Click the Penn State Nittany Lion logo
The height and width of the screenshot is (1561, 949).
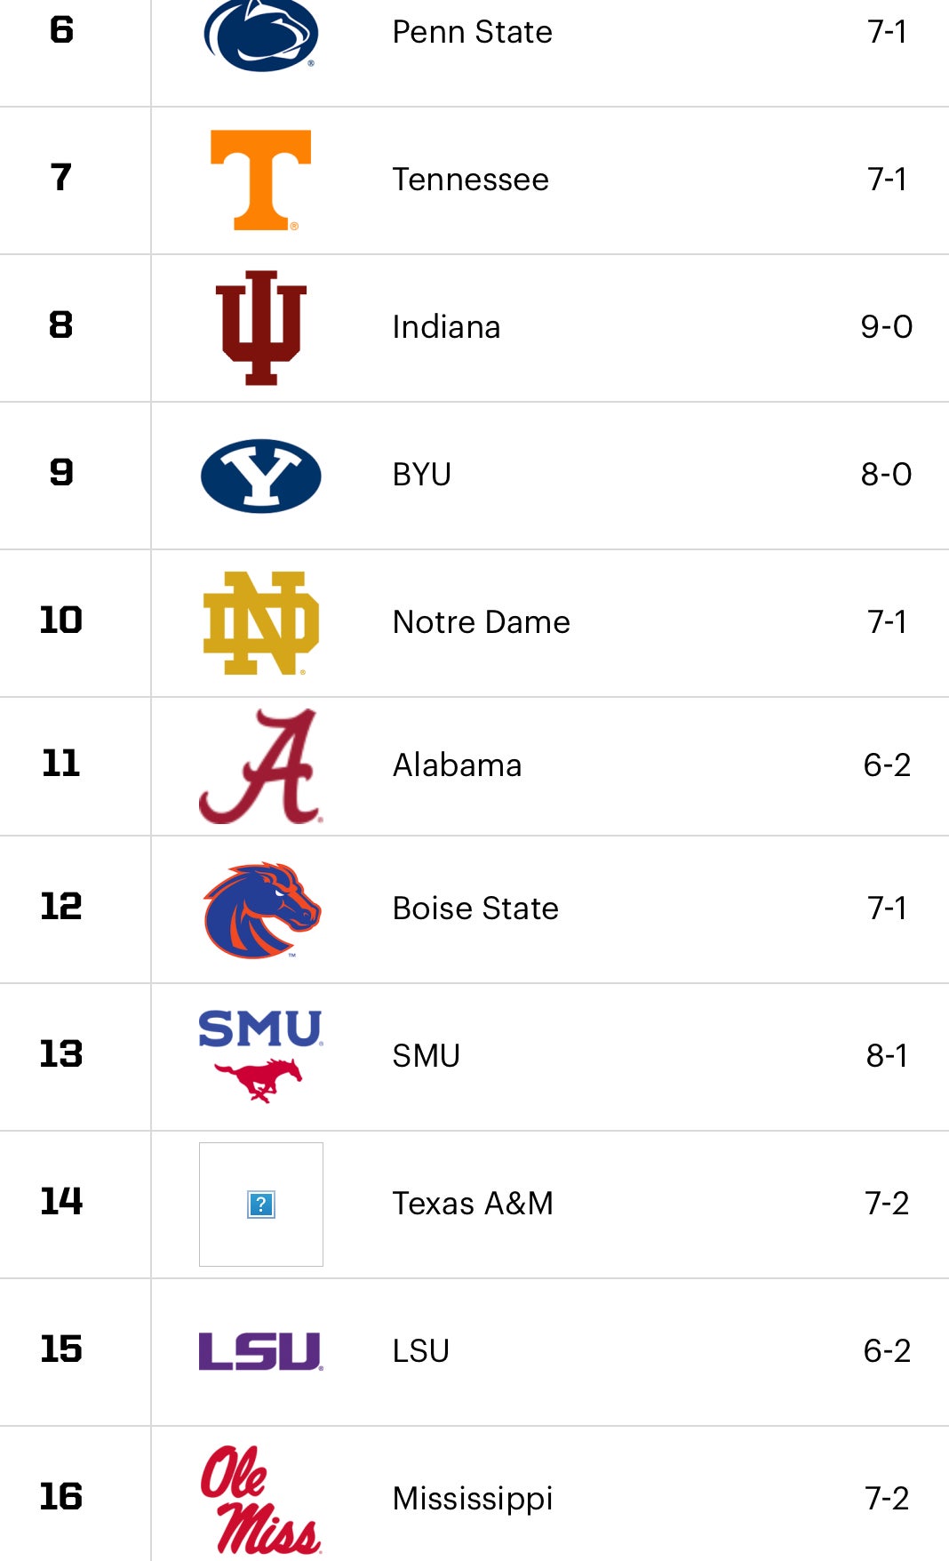click(260, 34)
